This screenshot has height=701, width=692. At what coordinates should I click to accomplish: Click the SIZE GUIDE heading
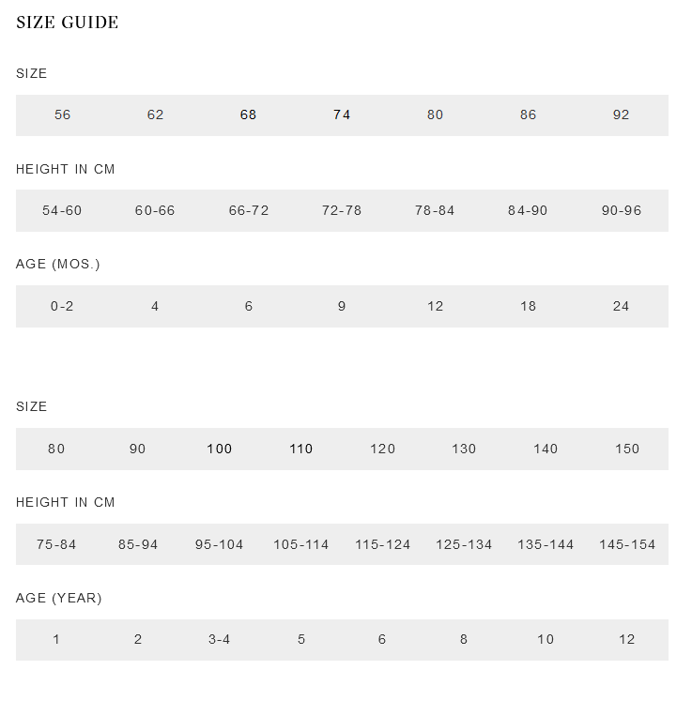[x=68, y=23]
